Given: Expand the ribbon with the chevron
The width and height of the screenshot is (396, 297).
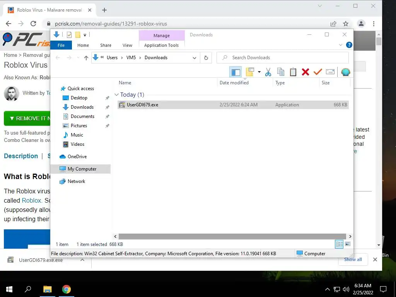Looking at the screenshot, I should [340, 45].
